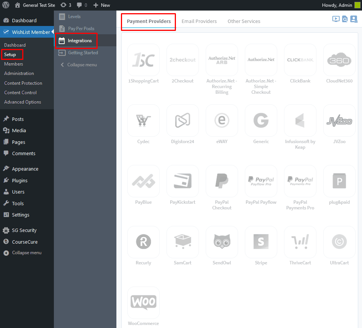Select the CloudNet360 cloud icon
Image resolution: width=362 pixels, height=328 pixels.
339,60
